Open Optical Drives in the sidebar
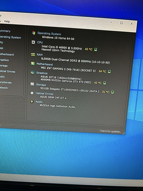This screenshot has width=143, height=191. [x=8, y=71]
